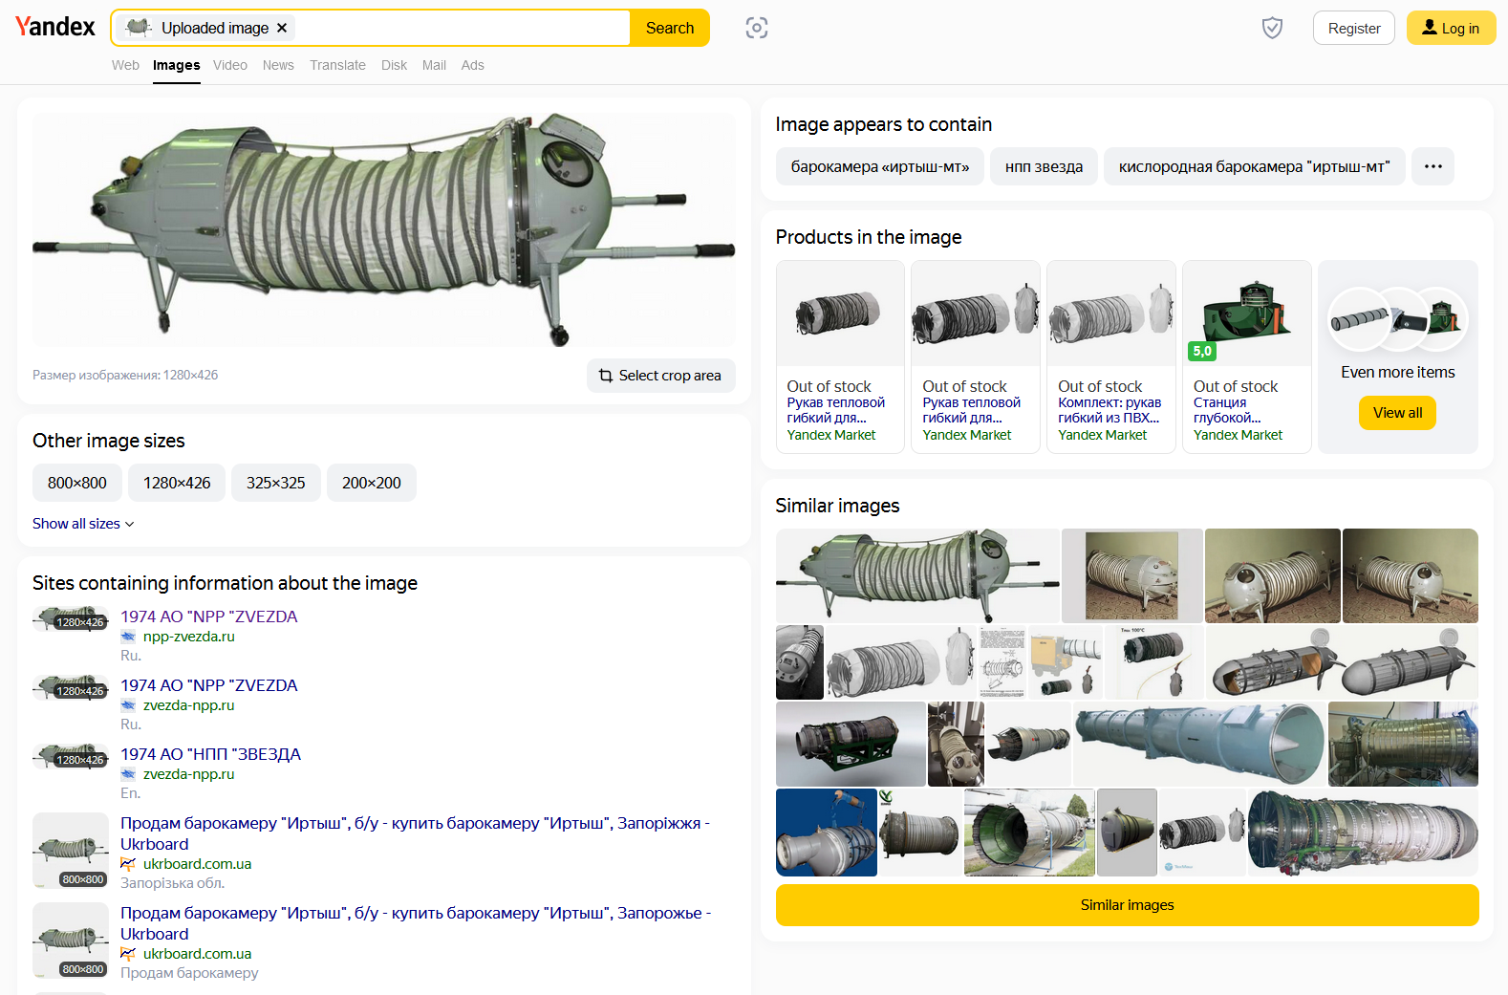The image size is (1508, 995).
Task: Click the yellow Similar images button
Action: pyautogui.click(x=1127, y=905)
